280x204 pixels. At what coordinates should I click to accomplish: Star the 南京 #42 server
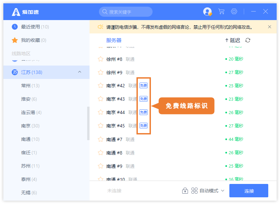pyautogui.click(x=101, y=86)
